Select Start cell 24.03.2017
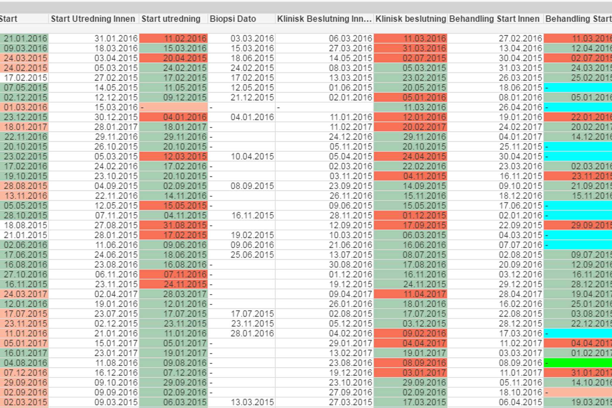 25,294
